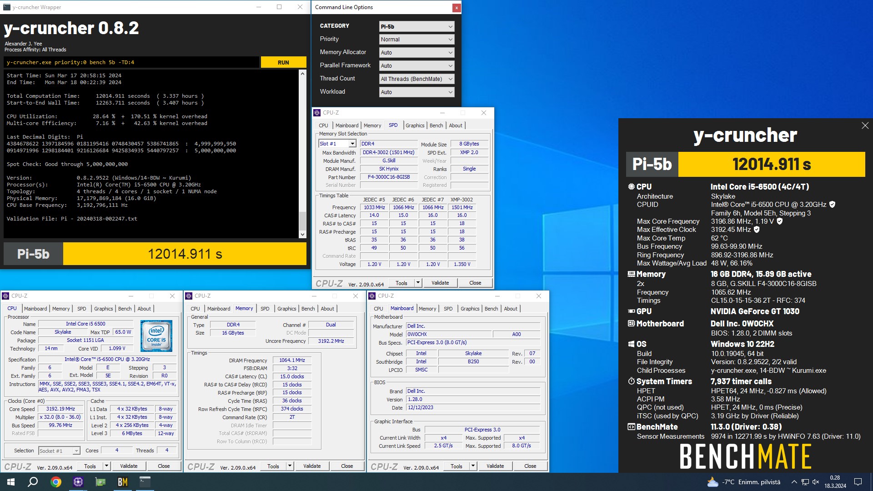Click muted volume tray icon
873x491 pixels.
816,482
